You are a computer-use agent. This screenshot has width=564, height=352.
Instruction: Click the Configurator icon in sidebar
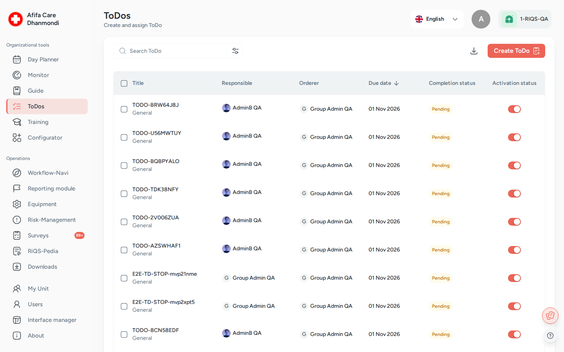pos(17,138)
